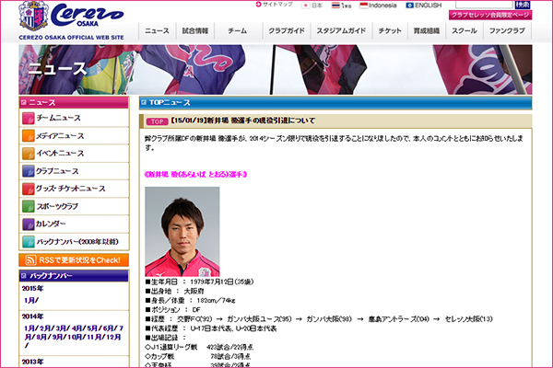
Task: Click the orange icon beside メディアニュース
Action: [x=28, y=136]
